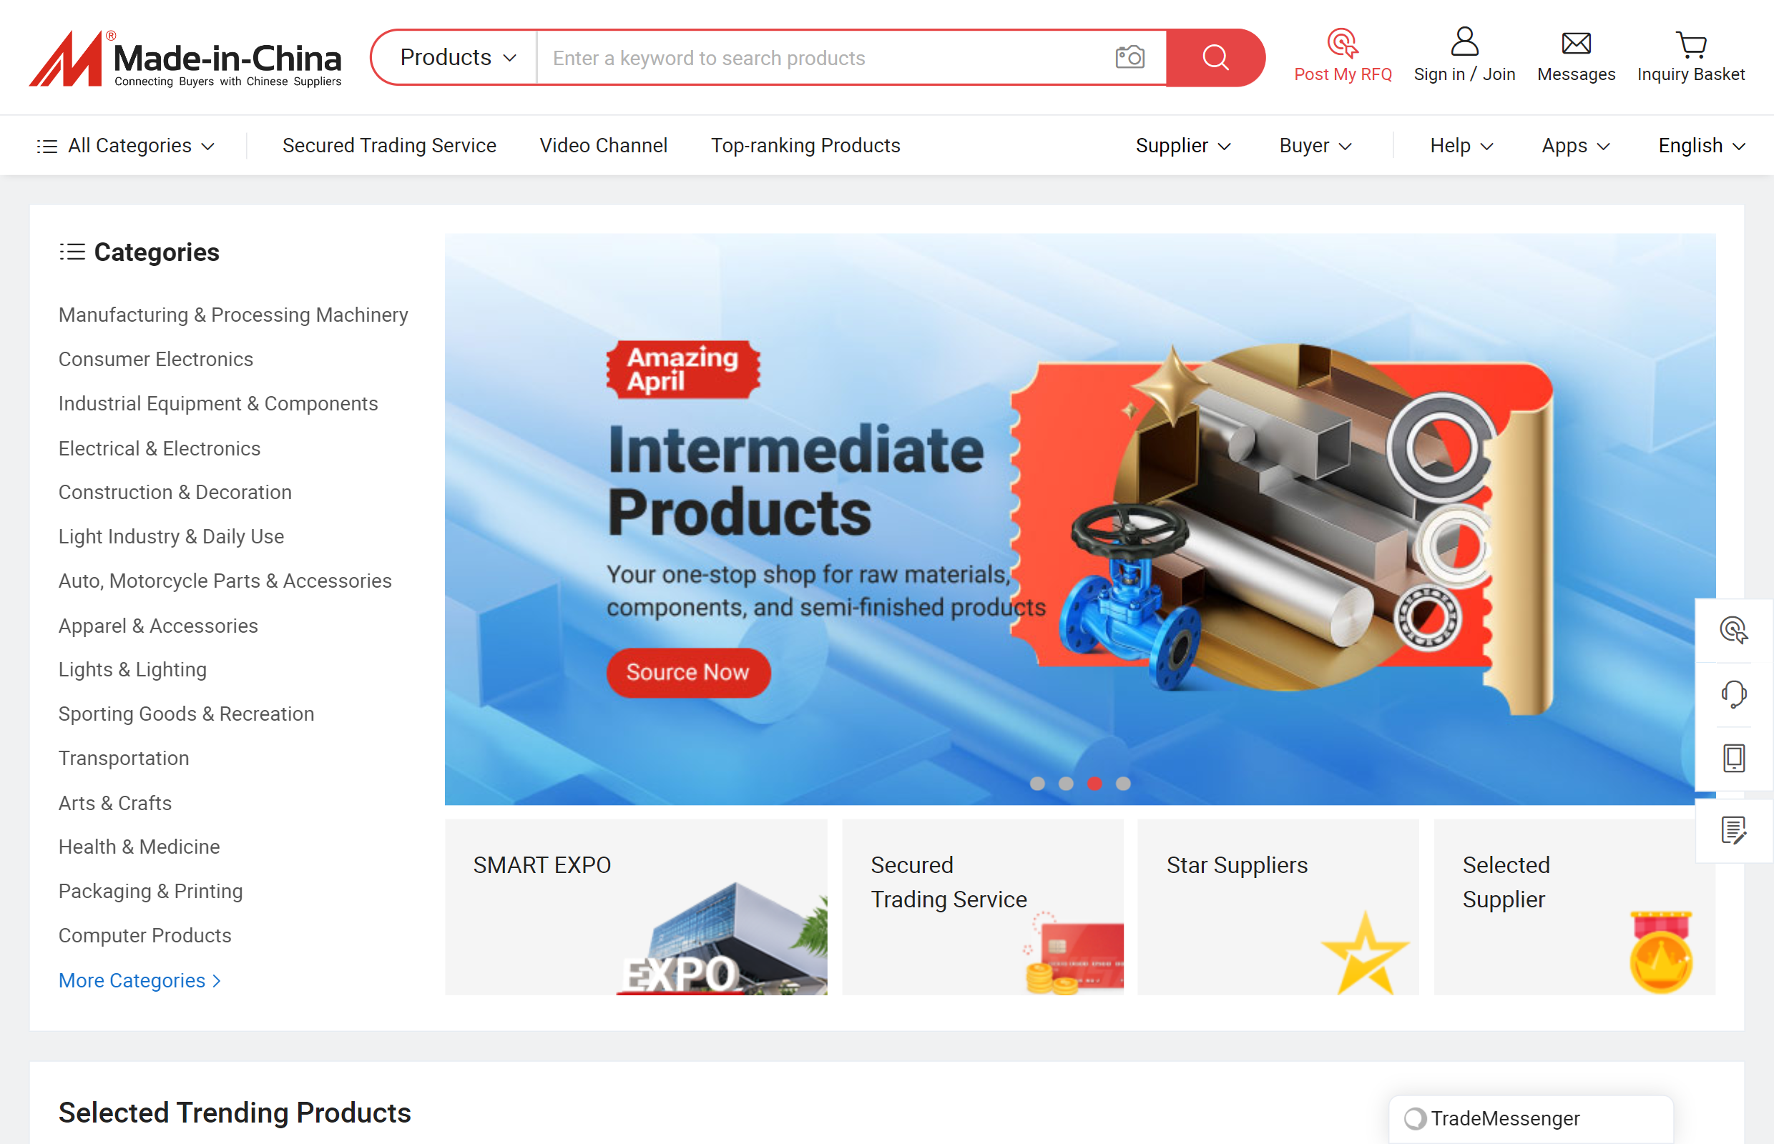Expand the Products search type dropdown
Viewport: 1774px width, 1144px height.
pyautogui.click(x=457, y=57)
